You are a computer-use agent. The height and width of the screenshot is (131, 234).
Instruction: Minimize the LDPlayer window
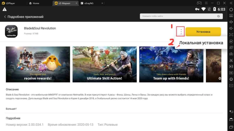pyautogui.click(x=212, y=3)
